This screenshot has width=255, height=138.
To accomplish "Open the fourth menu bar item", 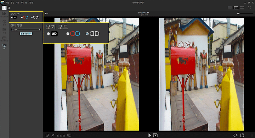I will coord(22,2).
